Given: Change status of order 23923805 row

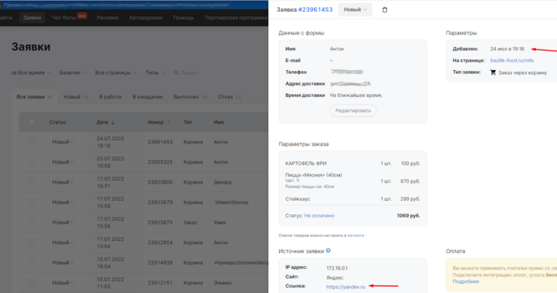Looking at the screenshot, I should coord(63,182).
